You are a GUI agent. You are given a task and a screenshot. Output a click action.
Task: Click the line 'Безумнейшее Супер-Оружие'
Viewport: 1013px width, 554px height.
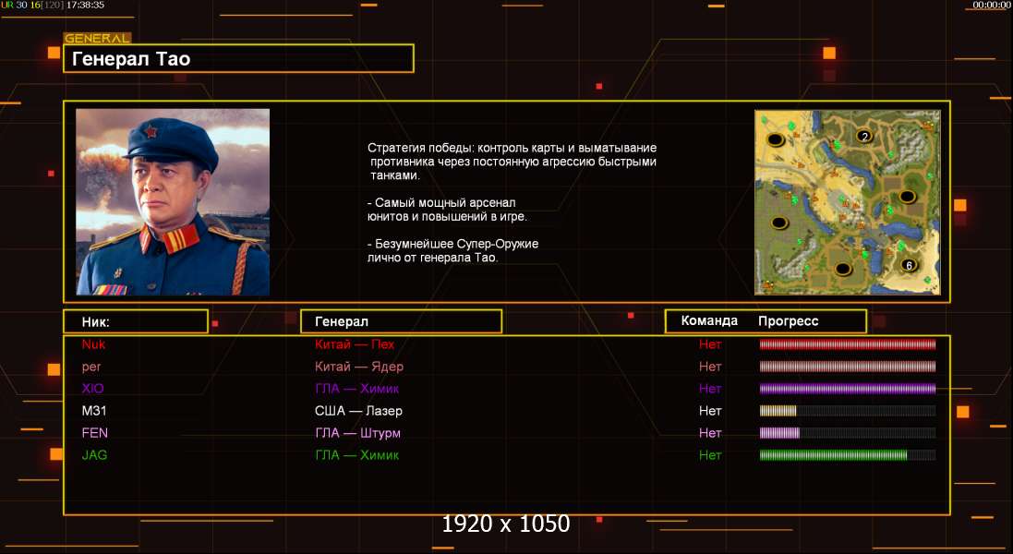(452, 244)
